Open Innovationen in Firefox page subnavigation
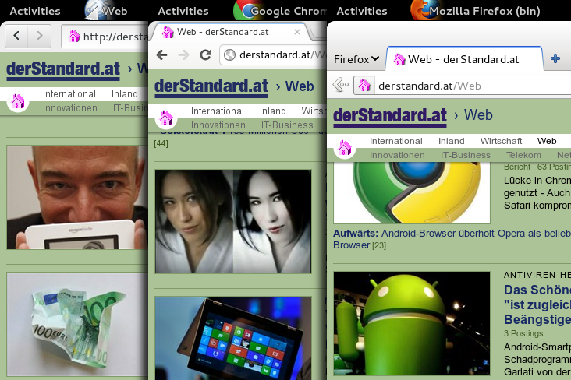The height and width of the screenshot is (380, 571). 397,155
